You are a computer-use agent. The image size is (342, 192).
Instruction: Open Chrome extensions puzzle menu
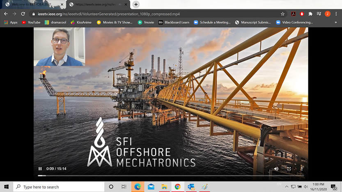pyautogui.click(x=310, y=14)
